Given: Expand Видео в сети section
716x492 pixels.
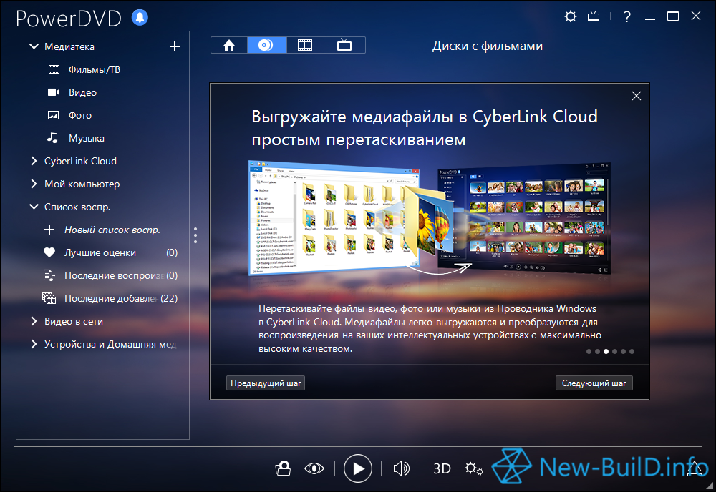Looking at the screenshot, I should click(x=34, y=321).
